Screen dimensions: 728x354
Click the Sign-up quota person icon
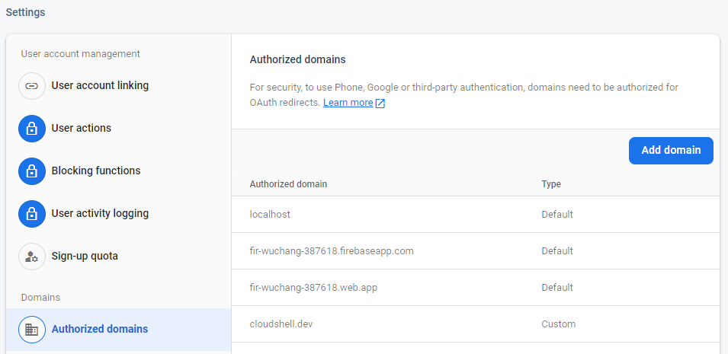point(32,257)
